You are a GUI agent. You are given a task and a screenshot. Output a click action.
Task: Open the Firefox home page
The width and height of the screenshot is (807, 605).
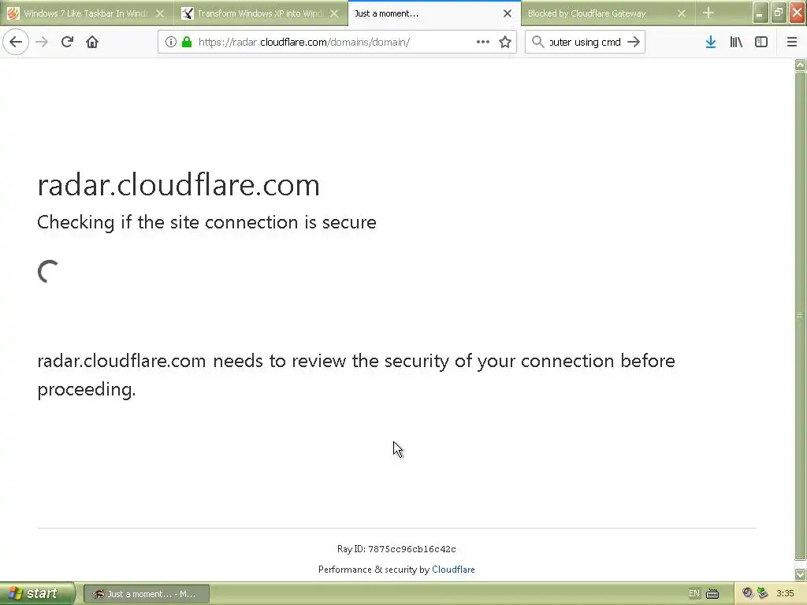click(x=92, y=42)
